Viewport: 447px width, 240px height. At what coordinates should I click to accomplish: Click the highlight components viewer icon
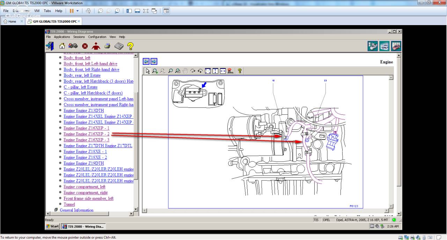[x=230, y=71]
